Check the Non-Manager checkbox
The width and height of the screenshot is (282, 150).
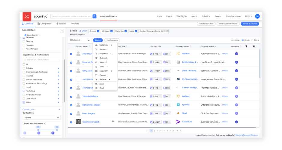click(24, 49)
